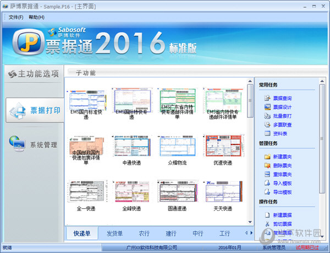Click the app icon in title bar
The image size is (330, 253).
(x=5, y=6)
